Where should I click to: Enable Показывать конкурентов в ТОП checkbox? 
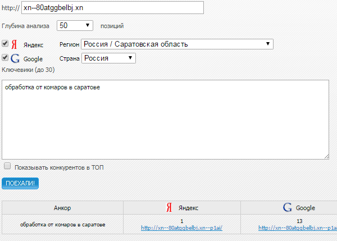pos(7,166)
